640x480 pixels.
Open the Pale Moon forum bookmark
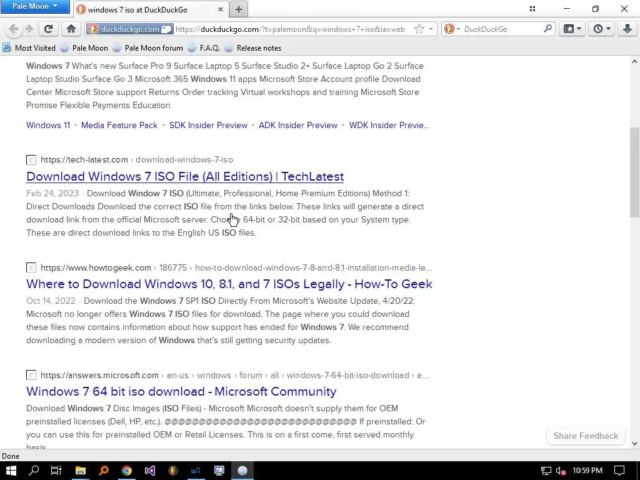(148, 47)
